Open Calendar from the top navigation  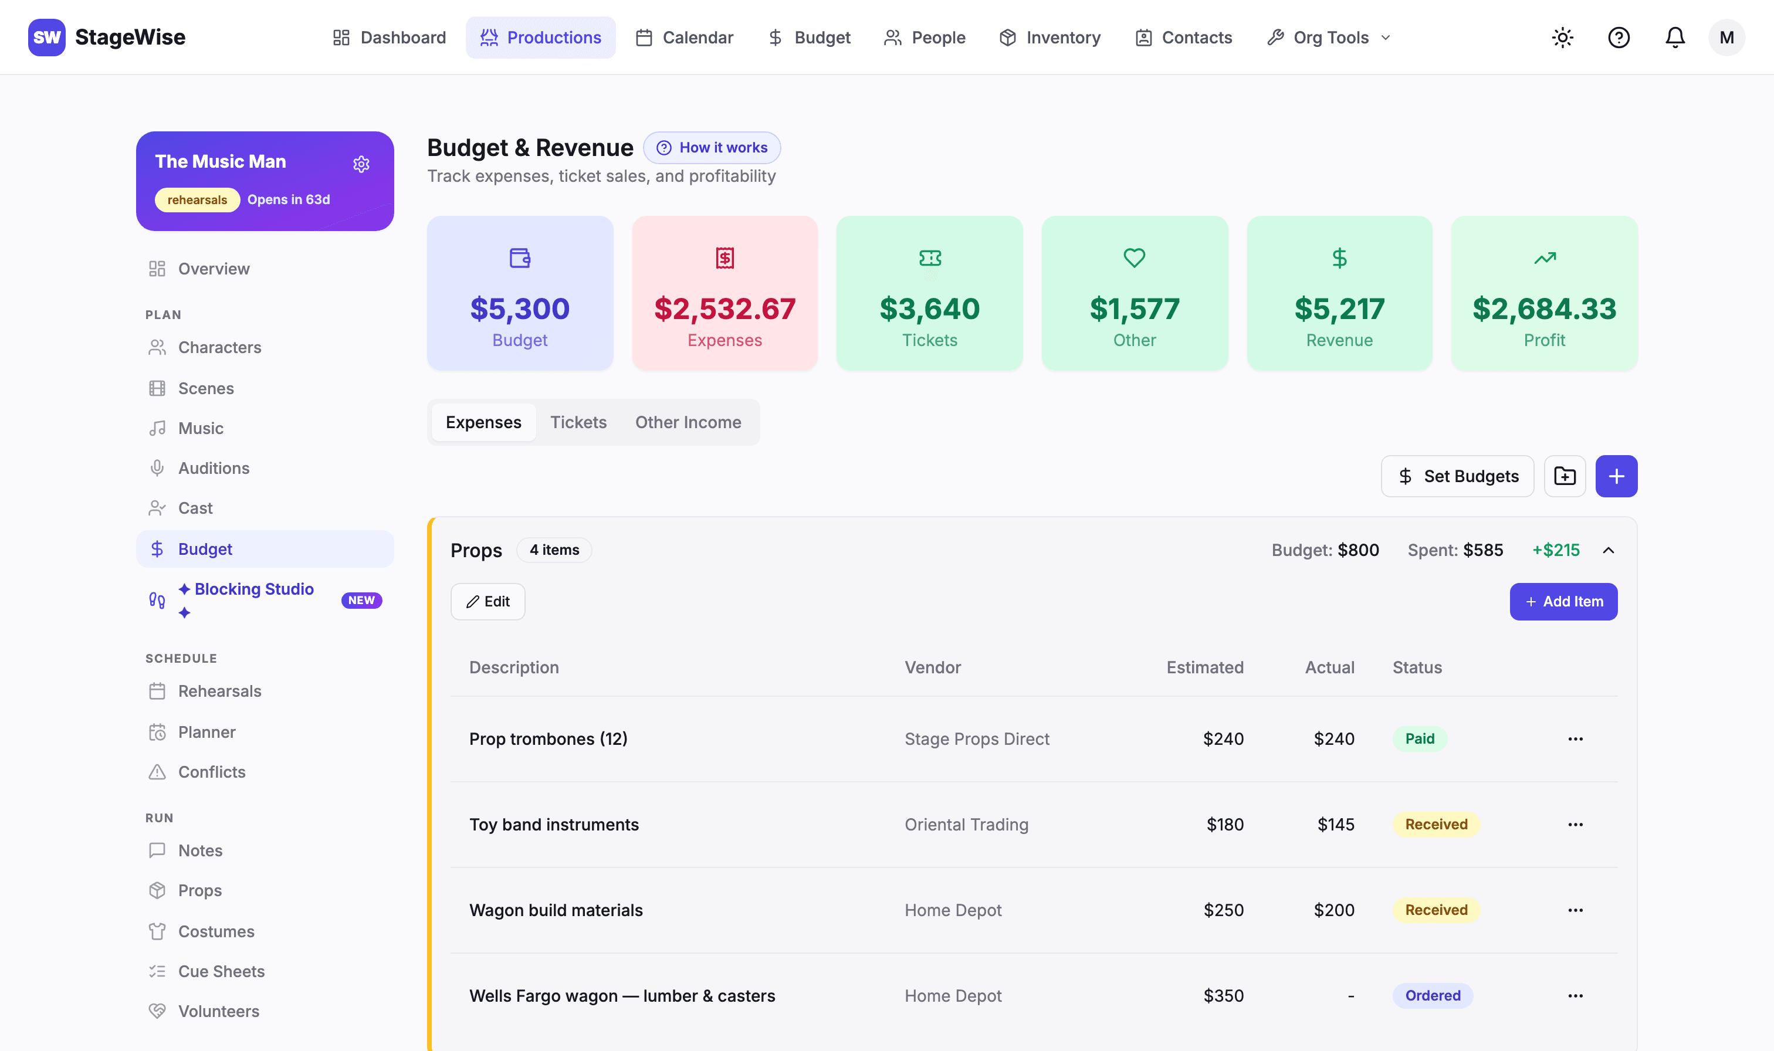click(x=684, y=38)
